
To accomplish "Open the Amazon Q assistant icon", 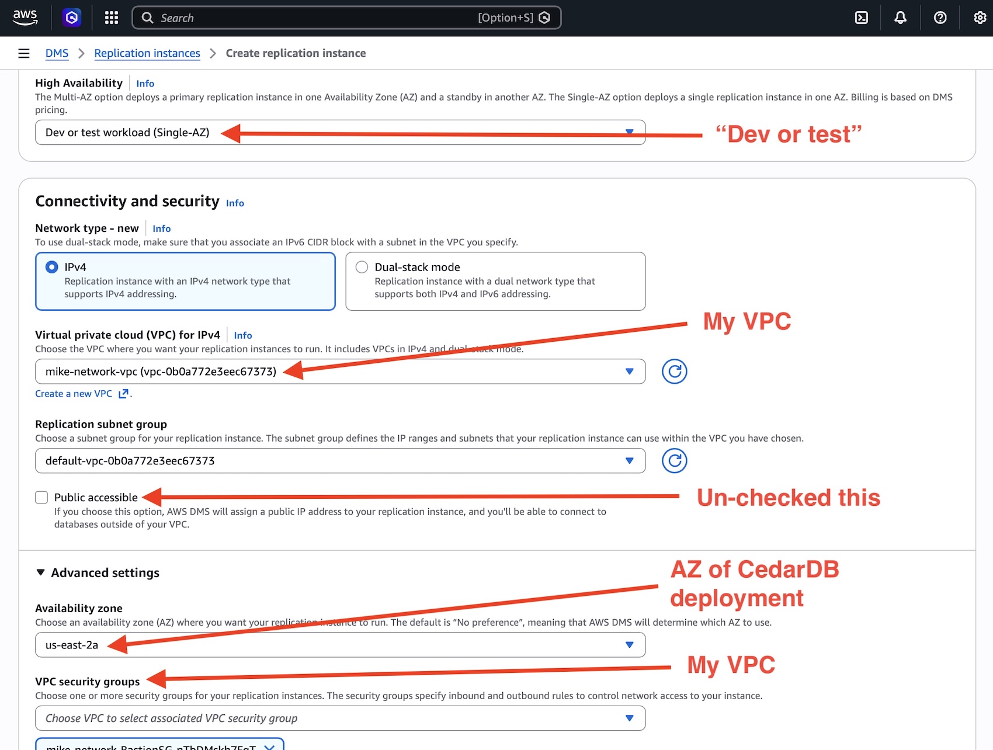I will tap(71, 18).
